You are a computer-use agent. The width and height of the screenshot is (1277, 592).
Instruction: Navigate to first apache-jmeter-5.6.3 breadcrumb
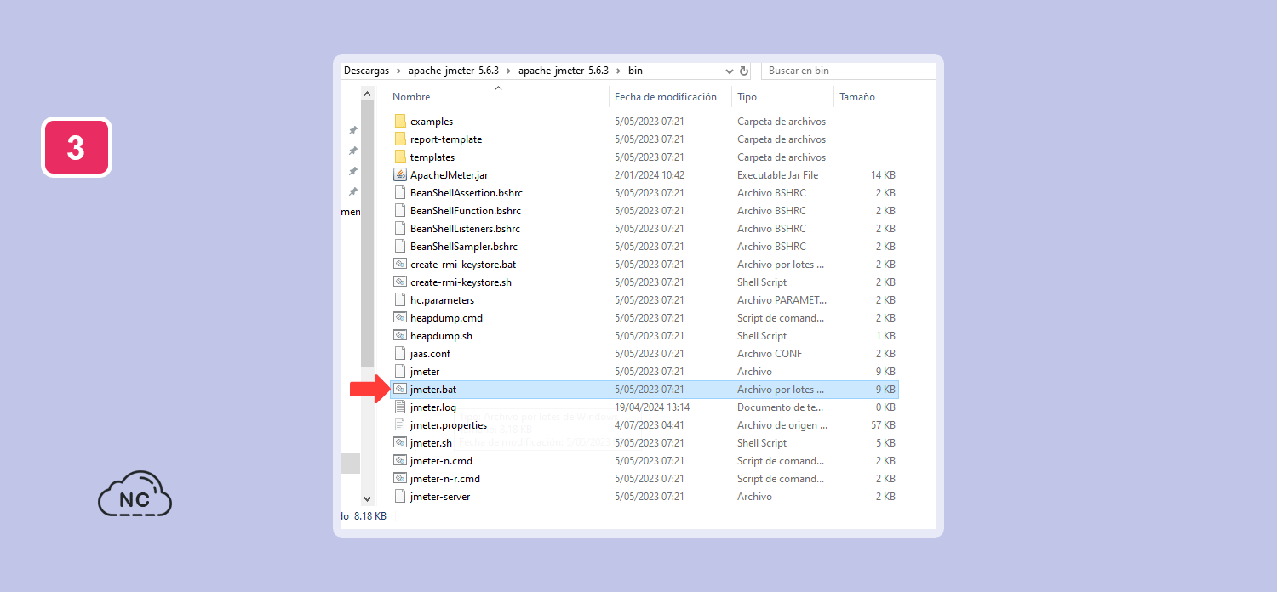coord(453,71)
